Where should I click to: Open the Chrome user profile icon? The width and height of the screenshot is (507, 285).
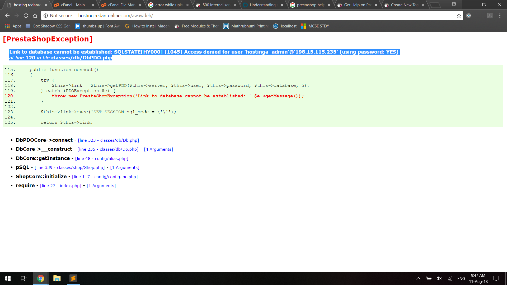(x=454, y=4)
